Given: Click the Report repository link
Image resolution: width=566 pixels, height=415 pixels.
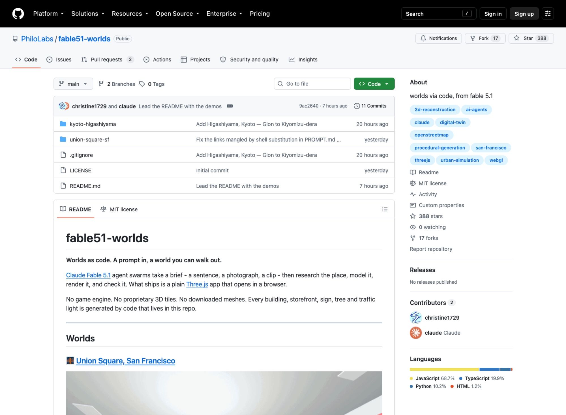Looking at the screenshot, I should click(x=431, y=249).
